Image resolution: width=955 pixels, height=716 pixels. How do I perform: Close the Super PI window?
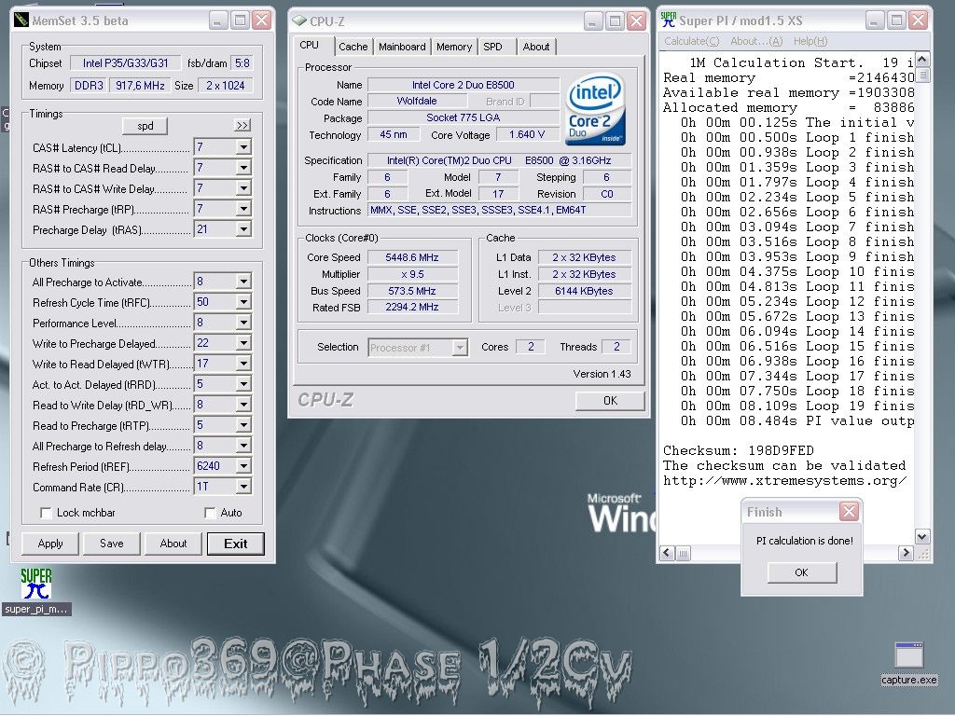[x=918, y=21]
